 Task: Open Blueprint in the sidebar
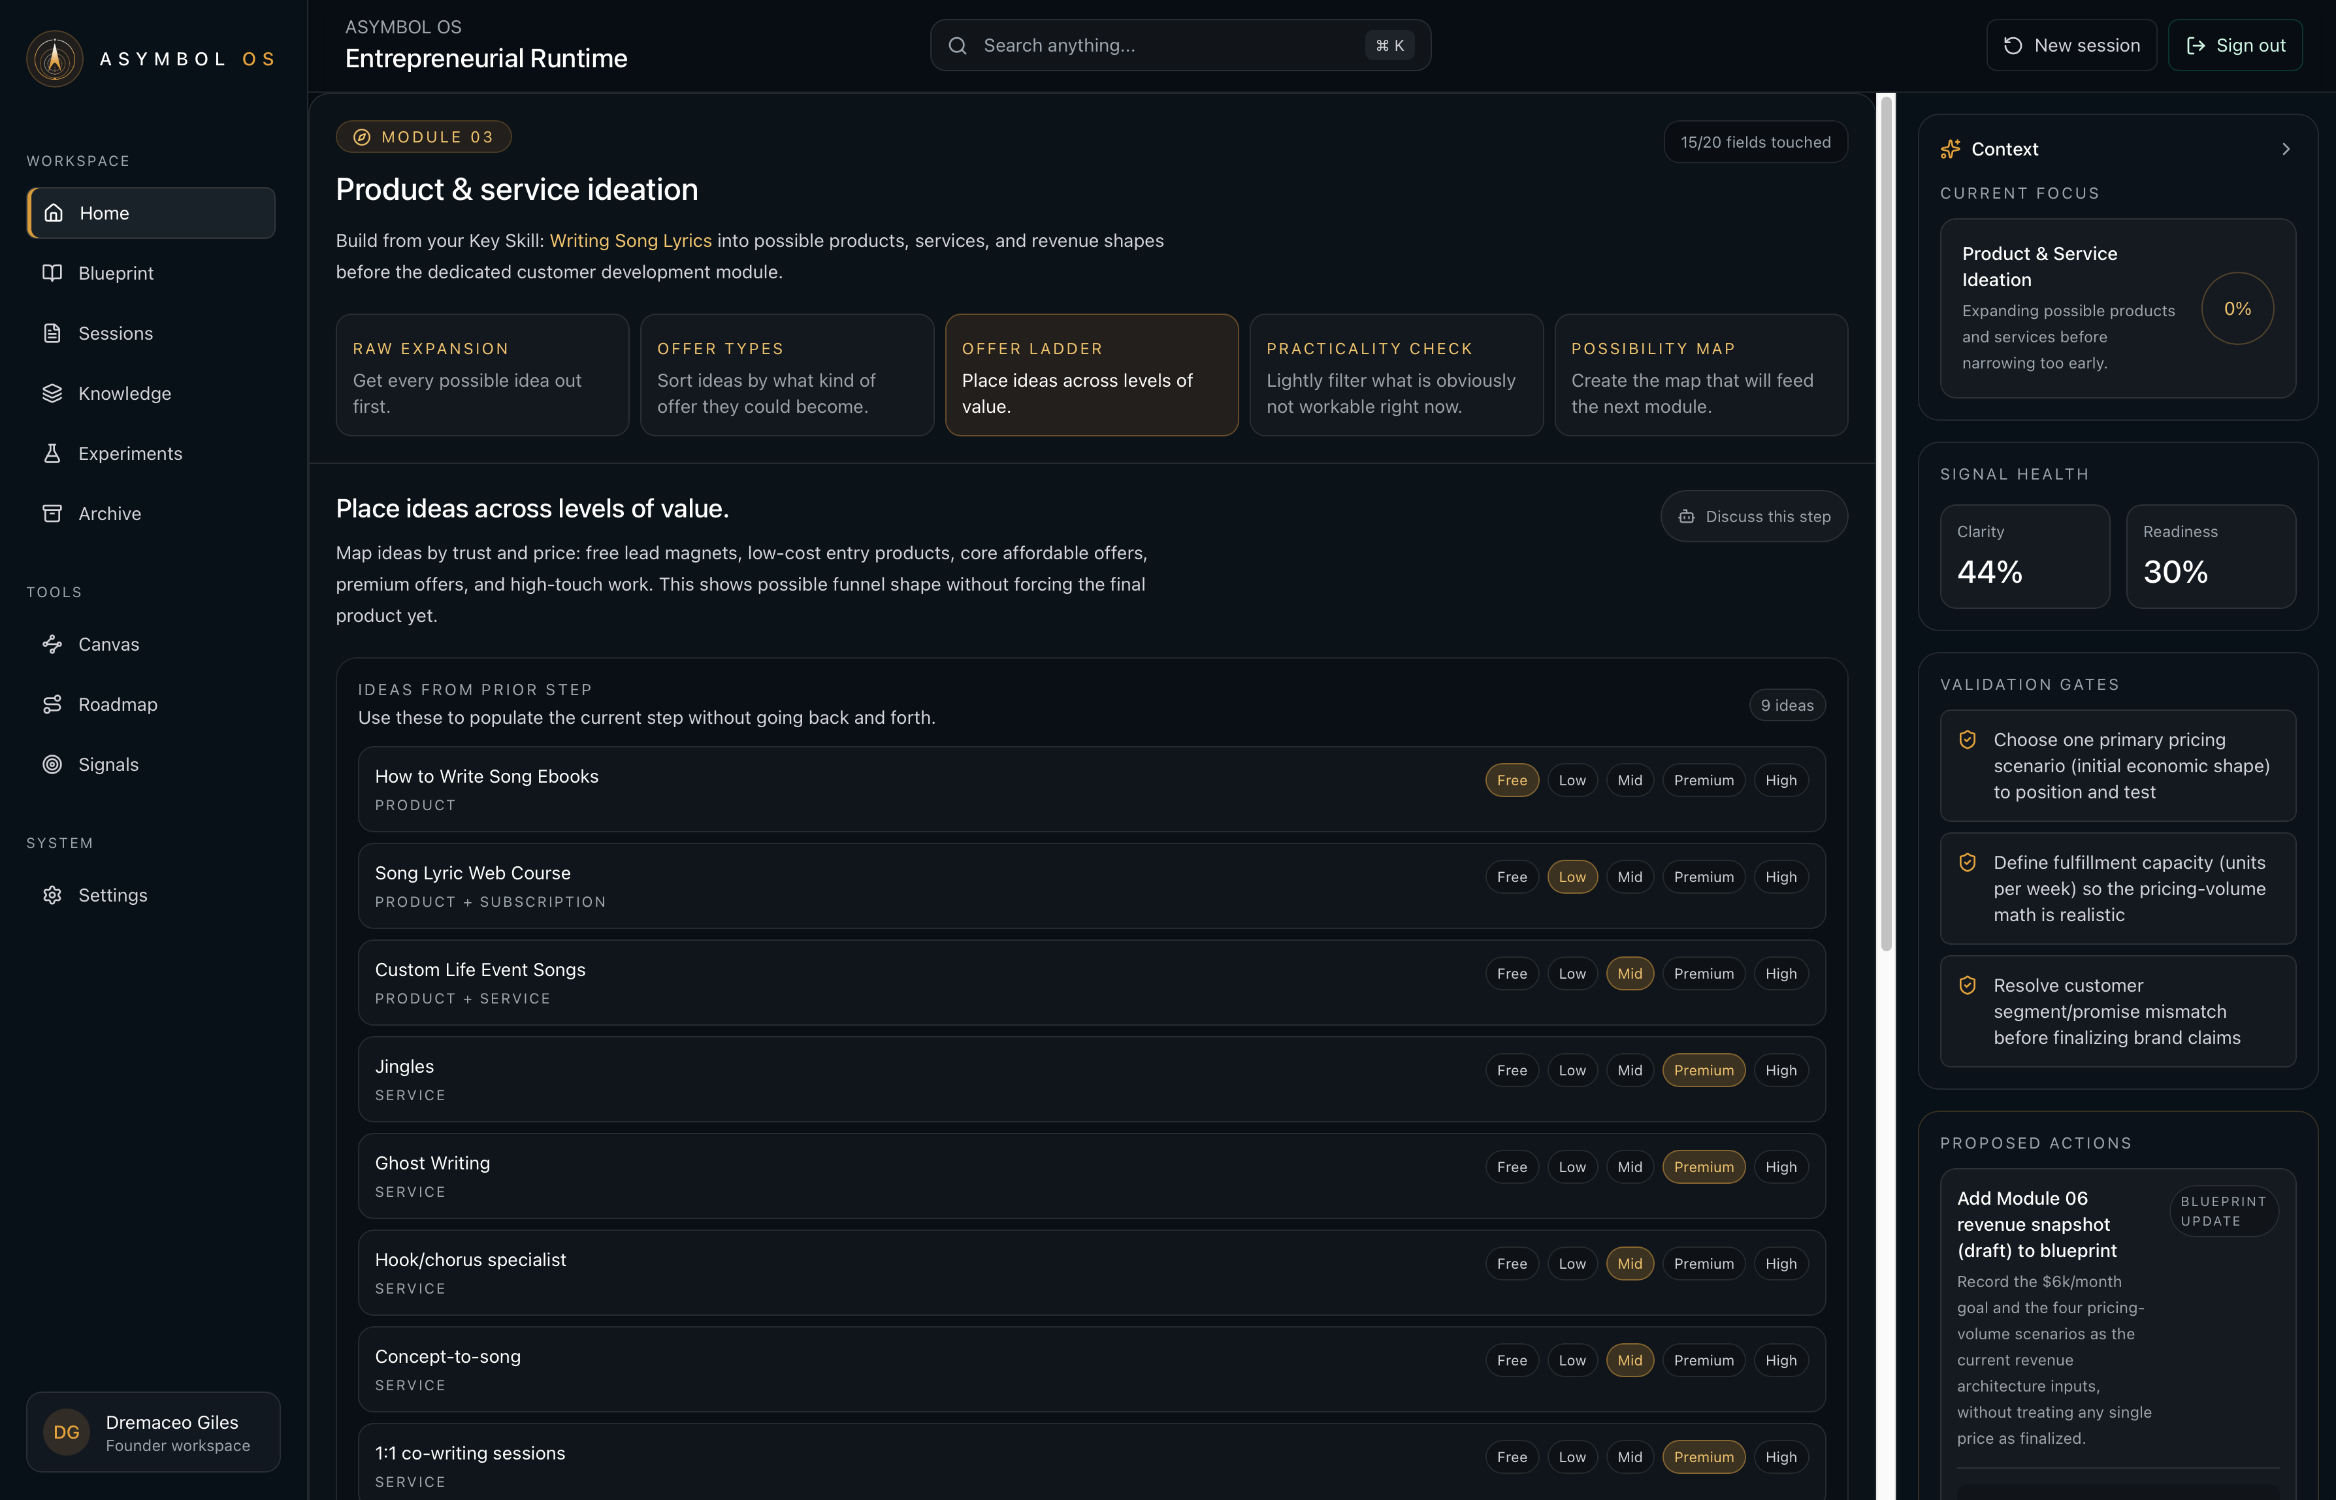tap(151, 272)
